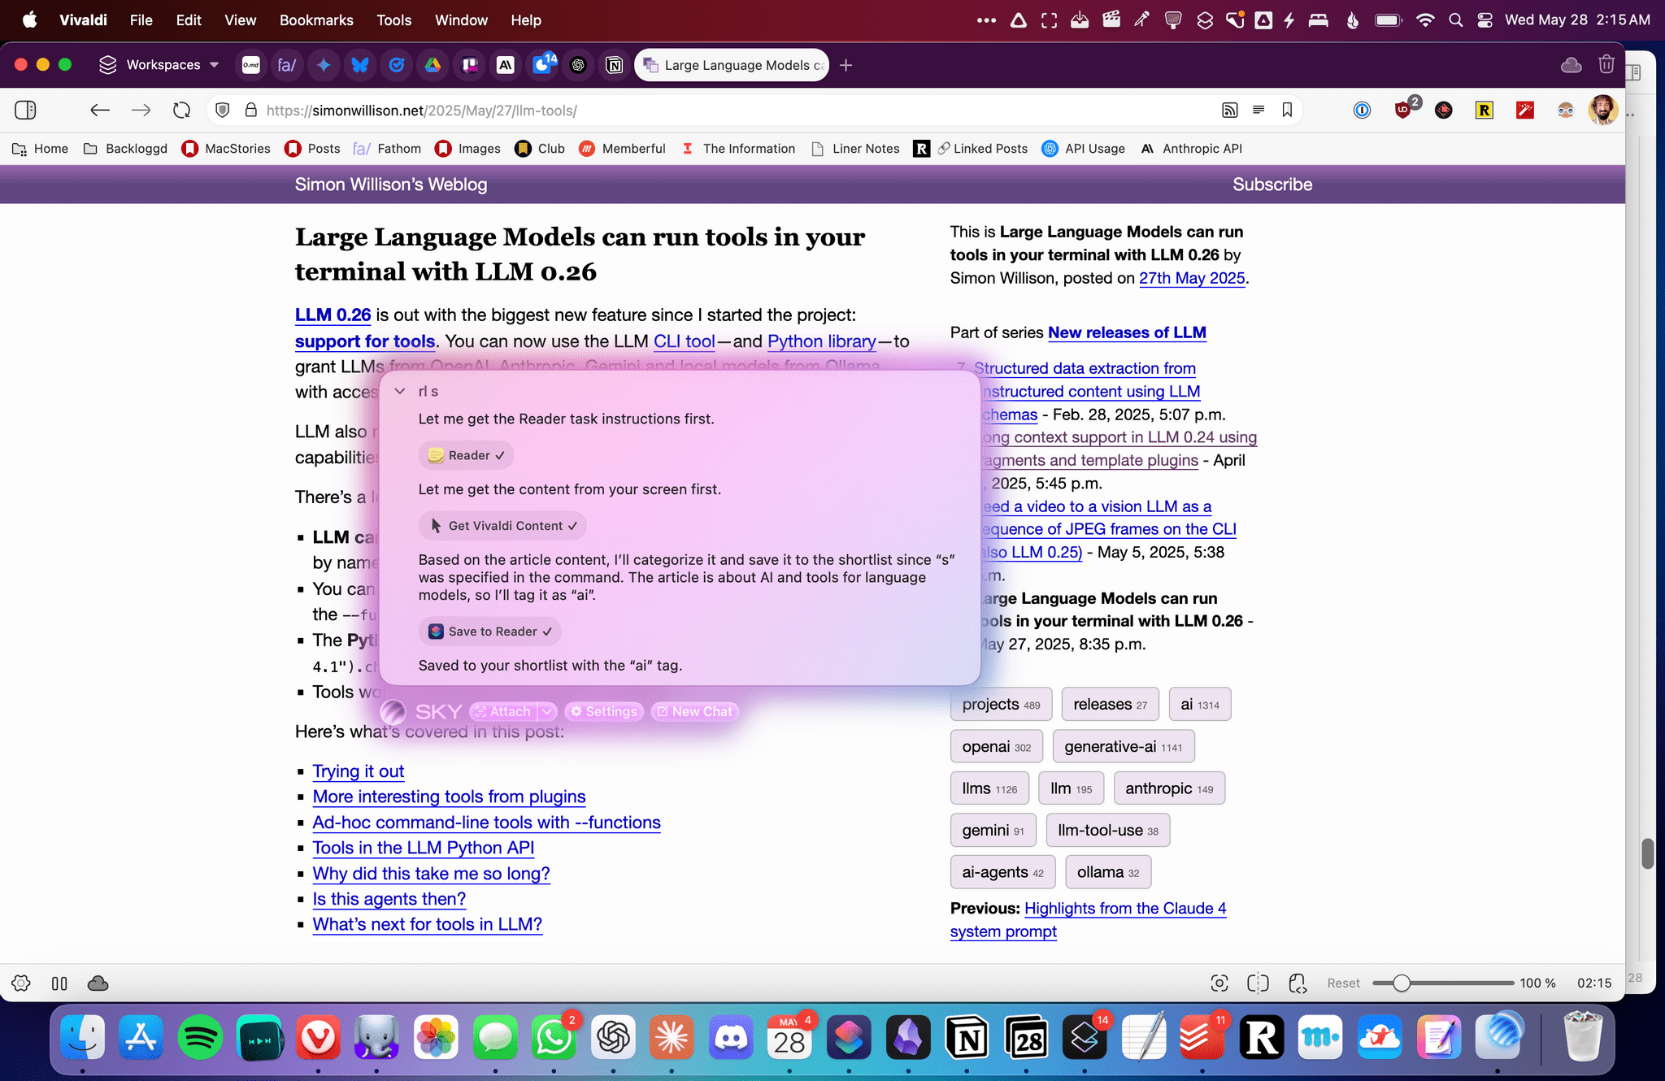
Task: Open the user profile avatar
Action: 1602,110
